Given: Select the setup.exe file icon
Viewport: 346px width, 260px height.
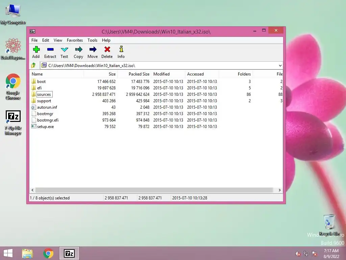Looking at the screenshot, I should point(33,127).
